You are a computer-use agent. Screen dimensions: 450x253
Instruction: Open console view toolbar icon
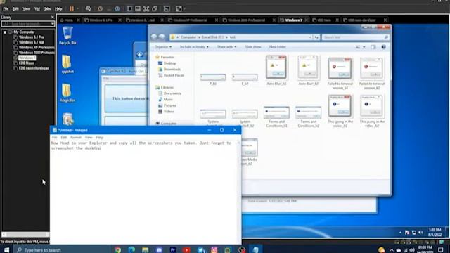tap(167, 9)
